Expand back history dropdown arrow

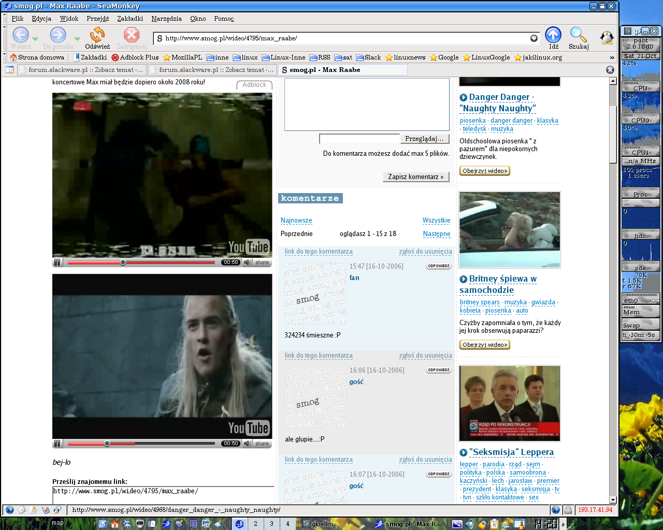[35, 39]
